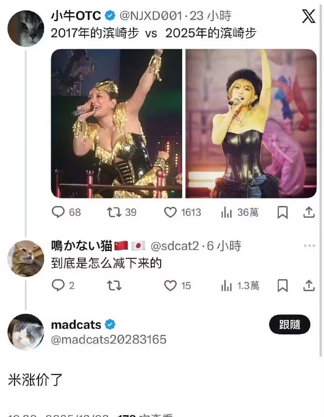Like the reply with 15 likes
This screenshot has height=417, width=324.
[x=177, y=285]
